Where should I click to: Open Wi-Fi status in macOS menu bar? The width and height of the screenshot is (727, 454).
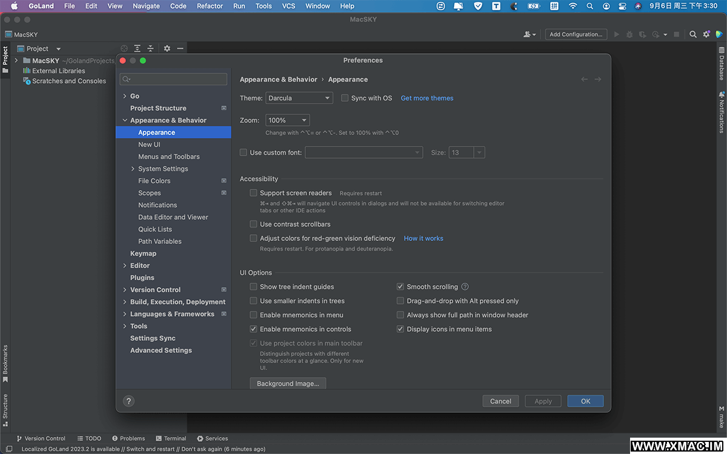point(573,6)
